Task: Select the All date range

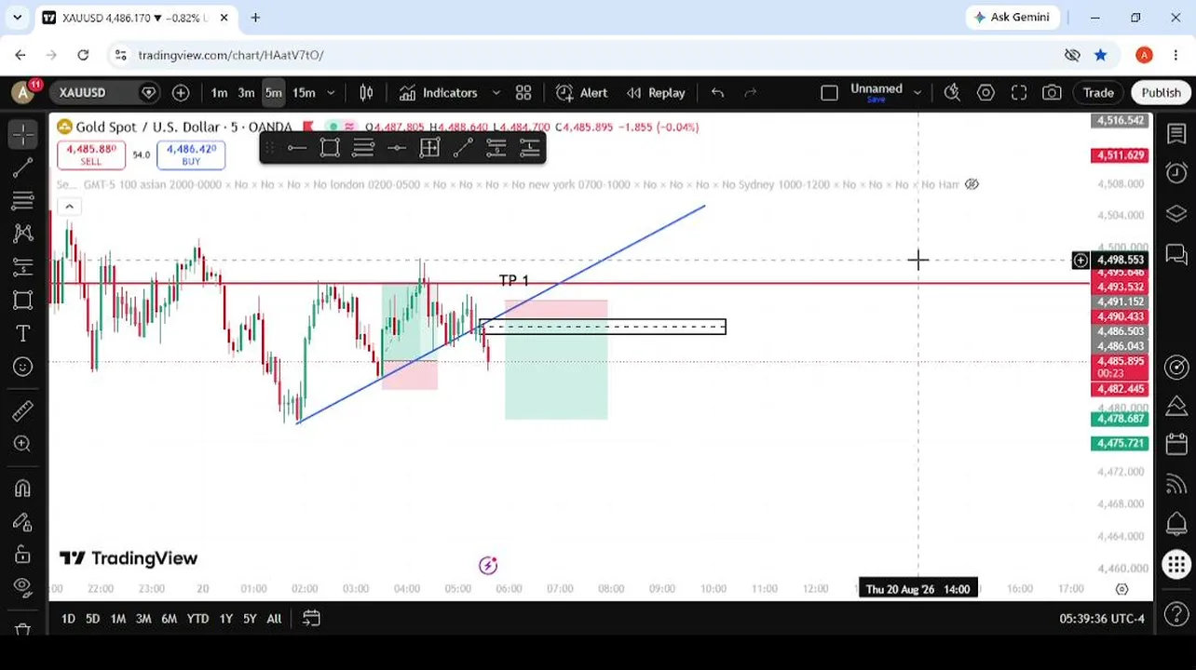Action: (274, 619)
